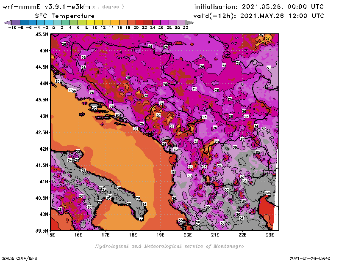Click the green swatch between 2 and 4

(x=65, y=22)
